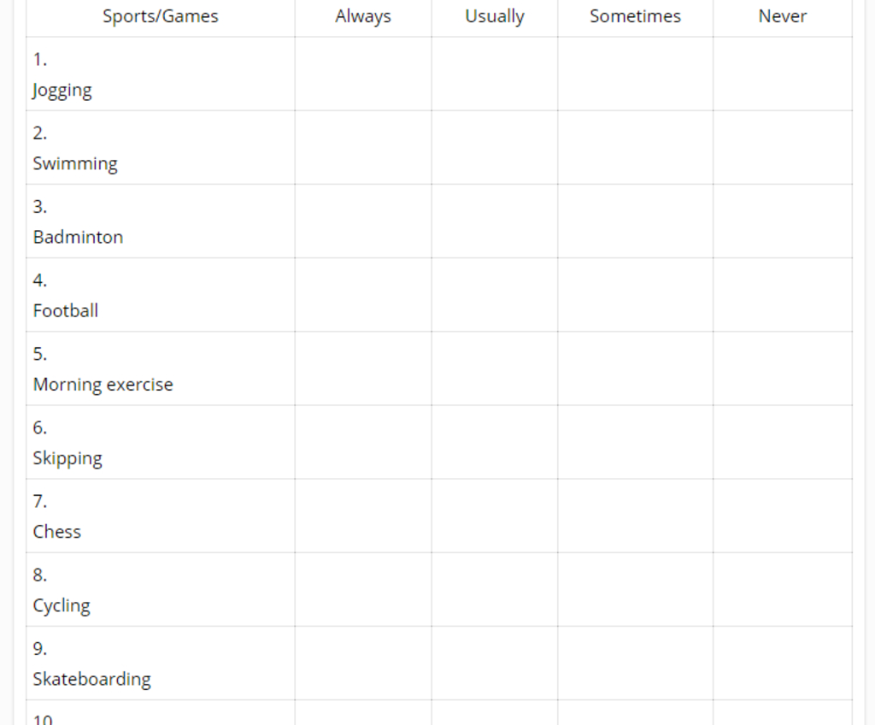Image resolution: width=875 pixels, height=725 pixels.
Task: Click the Usually column header
Action: [495, 16]
